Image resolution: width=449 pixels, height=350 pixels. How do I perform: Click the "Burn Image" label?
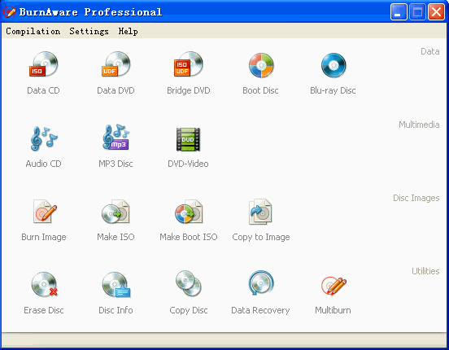click(x=44, y=237)
